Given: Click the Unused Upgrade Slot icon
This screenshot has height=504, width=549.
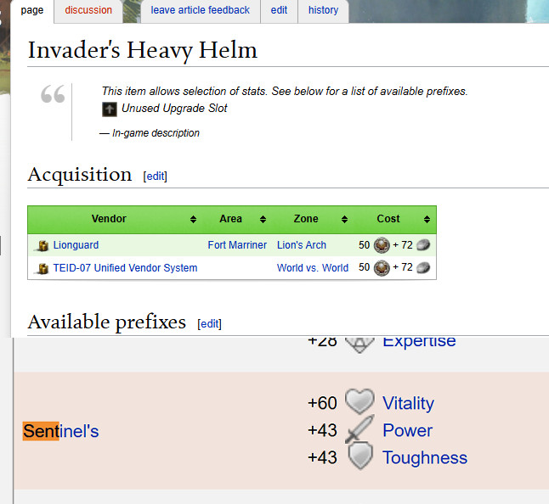Looking at the screenshot, I should point(110,109).
